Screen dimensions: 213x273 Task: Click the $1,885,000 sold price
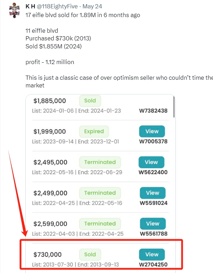tap(50, 101)
